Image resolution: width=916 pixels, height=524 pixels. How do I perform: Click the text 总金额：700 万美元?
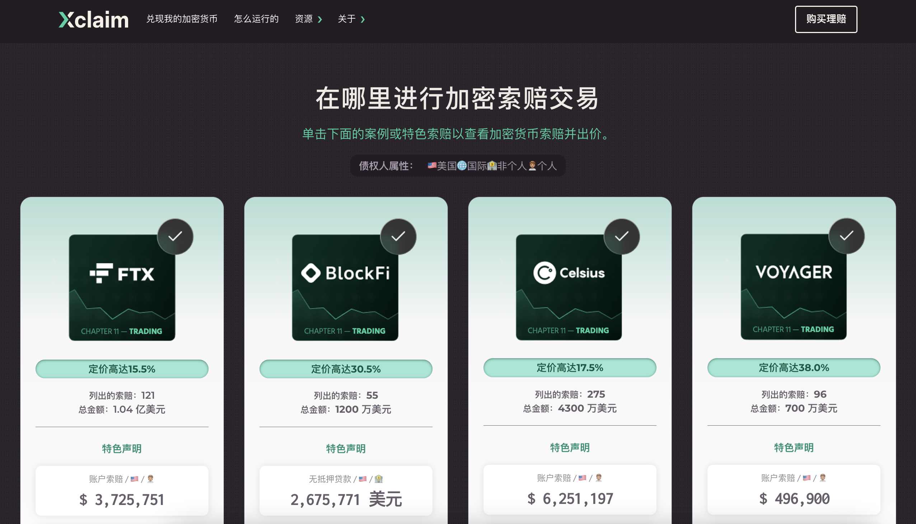[x=794, y=408]
